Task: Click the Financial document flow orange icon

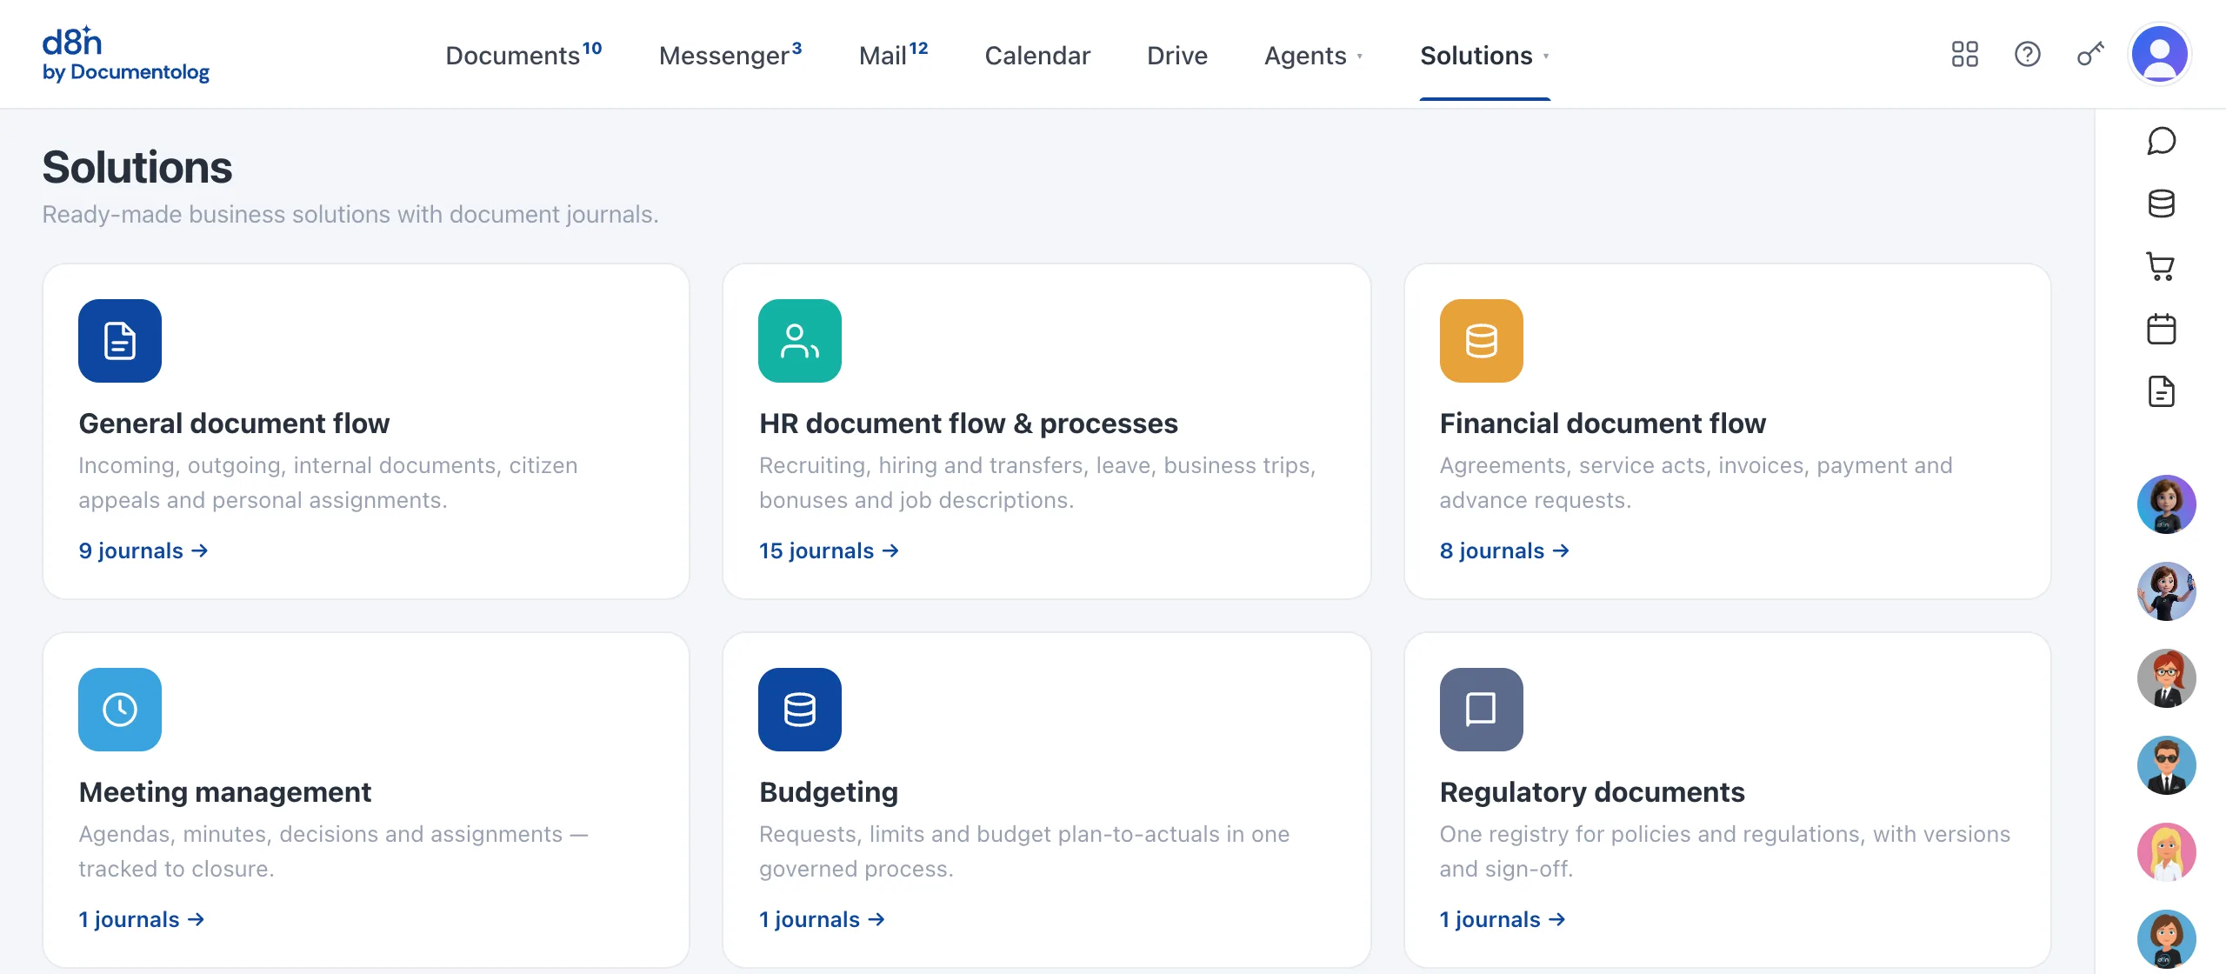Action: point(1482,341)
